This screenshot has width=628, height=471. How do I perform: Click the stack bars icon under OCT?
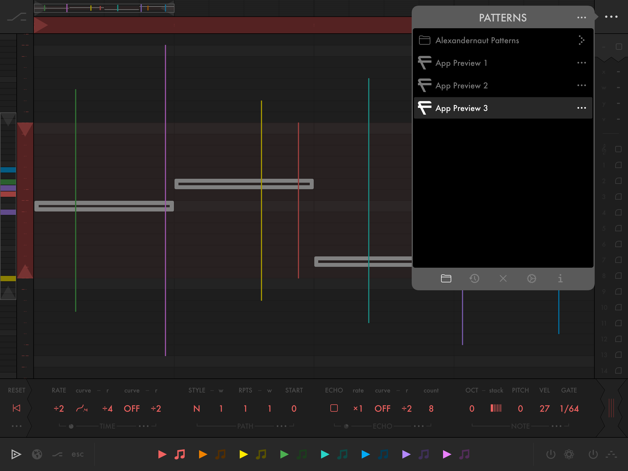[496, 408]
